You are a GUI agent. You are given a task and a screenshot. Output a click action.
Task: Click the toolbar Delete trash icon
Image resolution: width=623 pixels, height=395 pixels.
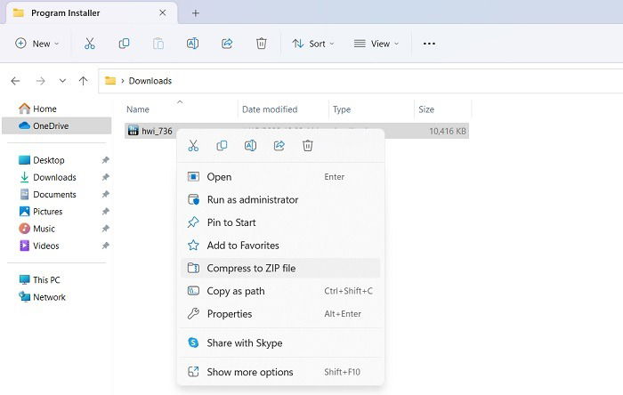(261, 44)
